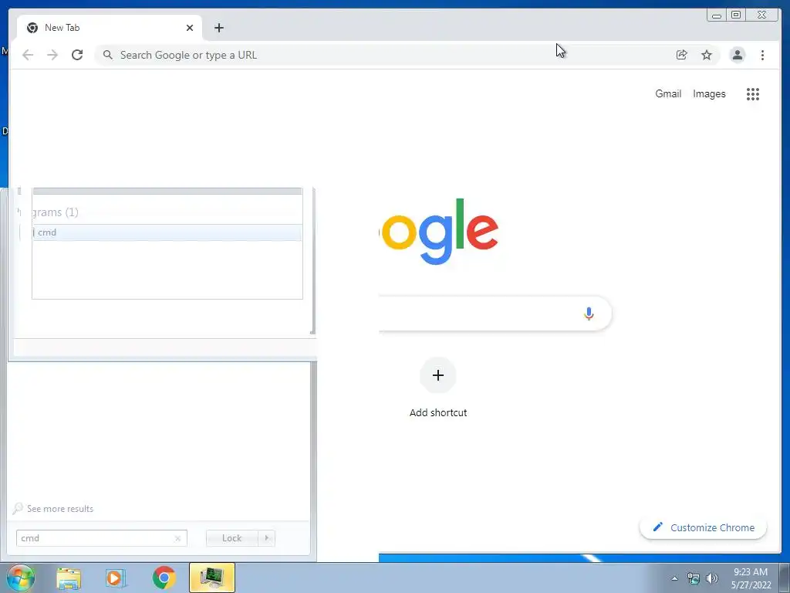Click See more results
This screenshot has width=790, height=593.
54,508
